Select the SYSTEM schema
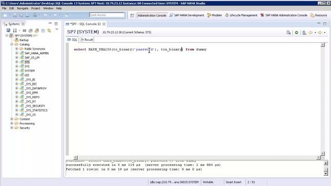Image resolution: width=331 pixels, height=186 pixels. [29, 71]
